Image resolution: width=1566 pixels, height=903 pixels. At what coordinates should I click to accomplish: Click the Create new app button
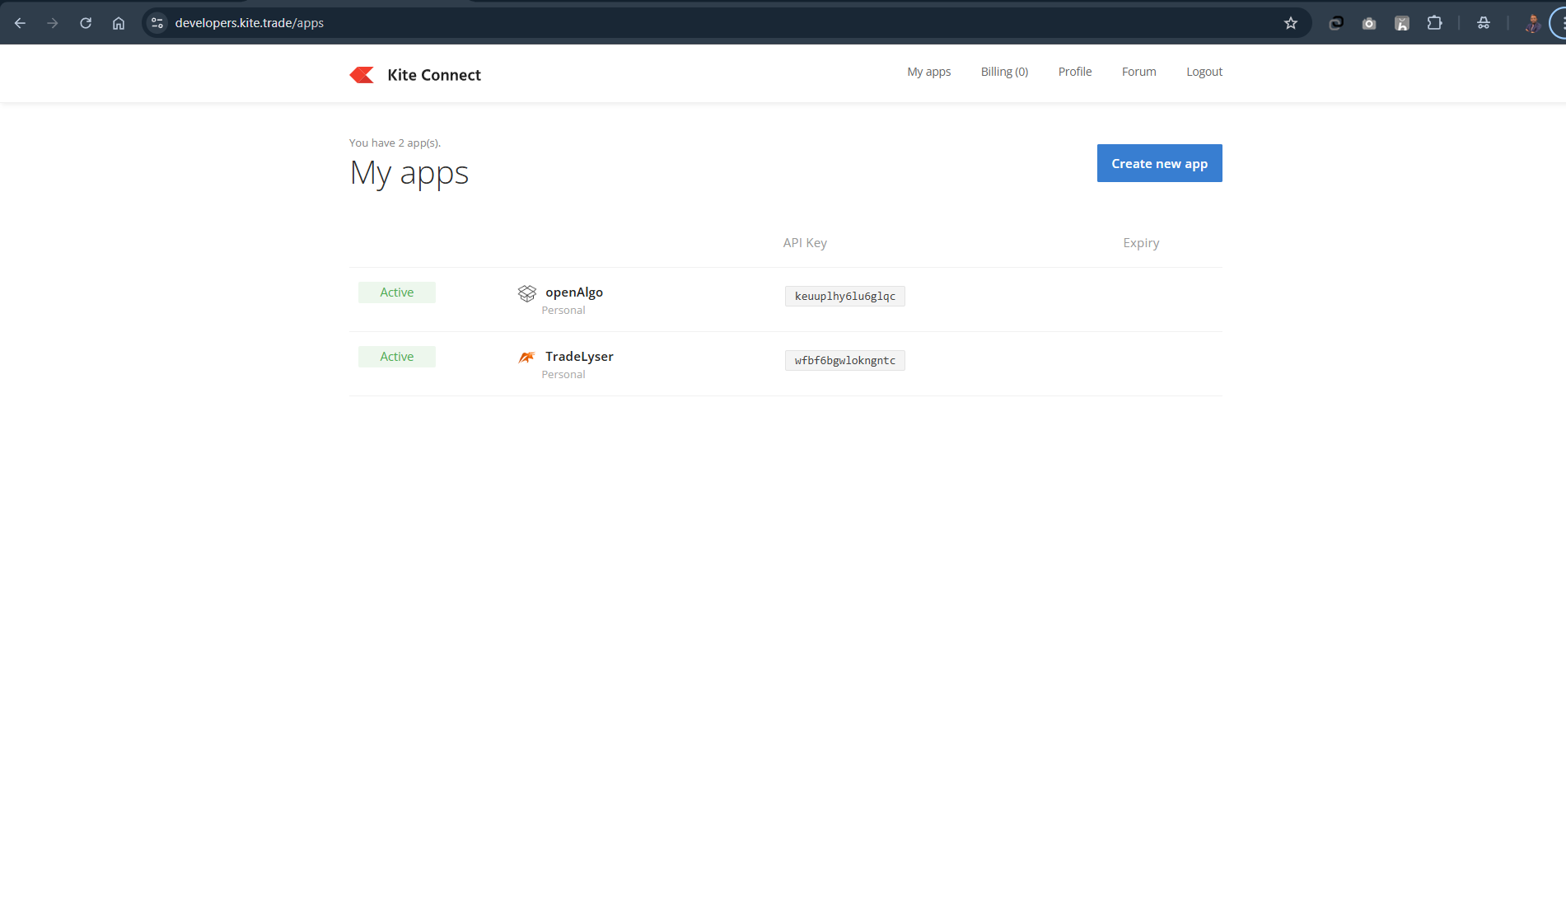[1159, 163]
